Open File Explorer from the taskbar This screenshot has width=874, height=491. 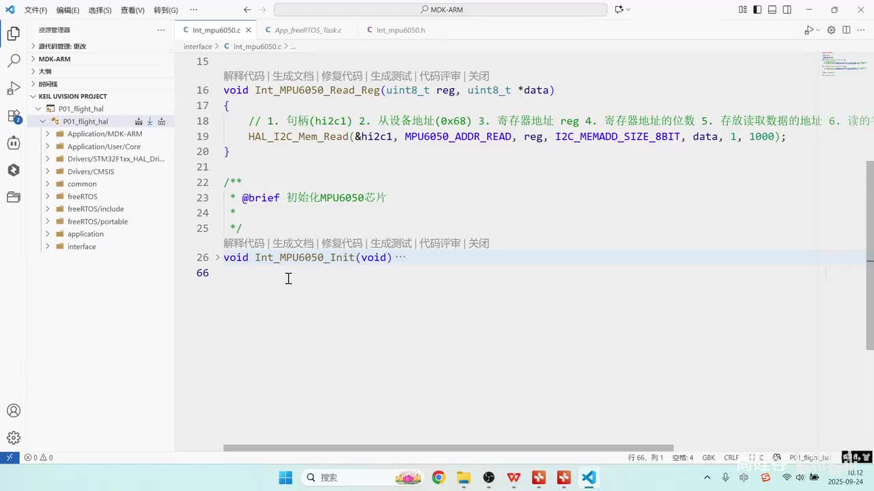(464, 477)
